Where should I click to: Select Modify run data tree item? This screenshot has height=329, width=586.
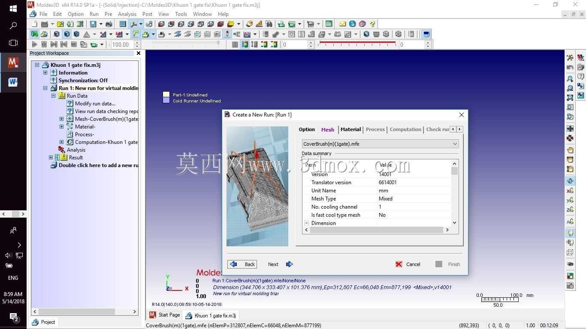click(x=95, y=104)
